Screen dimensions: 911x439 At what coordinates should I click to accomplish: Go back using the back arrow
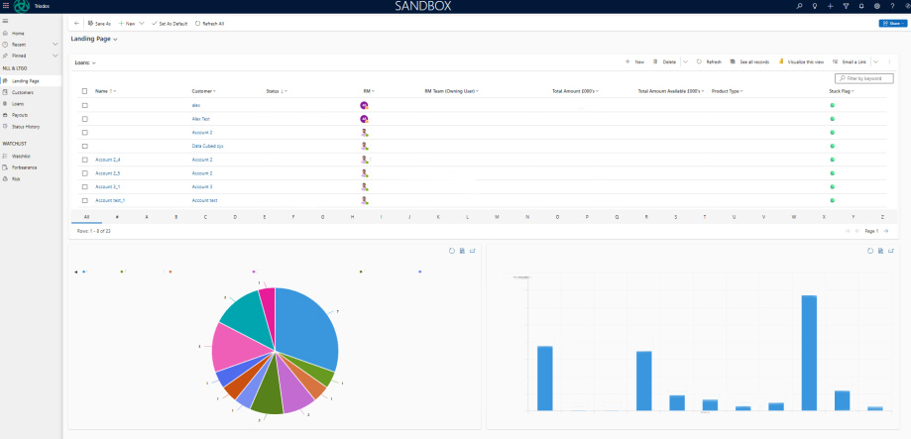click(x=77, y=23)
